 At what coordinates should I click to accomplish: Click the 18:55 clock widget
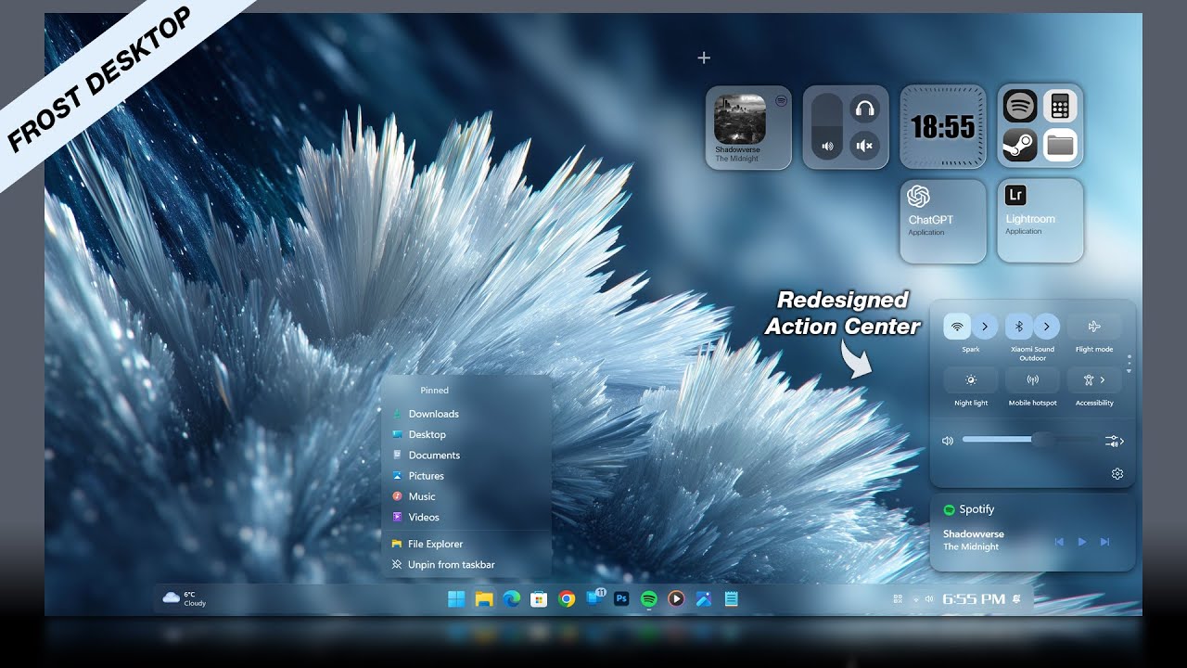[x=943, y=127]
